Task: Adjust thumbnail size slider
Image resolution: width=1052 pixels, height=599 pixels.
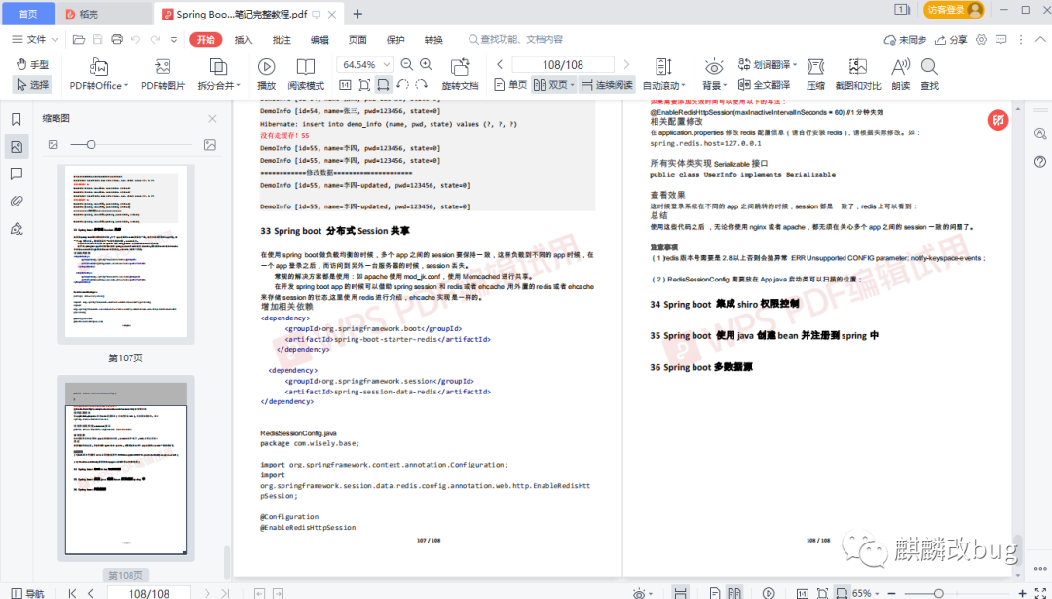Action: [x=91, y=144]
